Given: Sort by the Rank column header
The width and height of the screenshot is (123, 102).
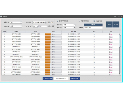Looking at the screenshot, I should pyautogui.click(x=4, y=31).
